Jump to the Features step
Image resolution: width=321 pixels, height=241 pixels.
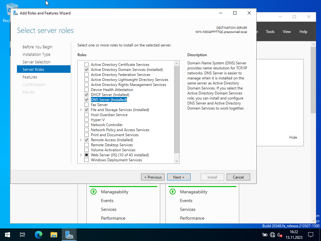click(x=30, y=77)
